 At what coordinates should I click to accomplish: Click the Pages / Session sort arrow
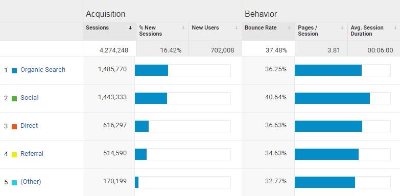click(342, 28)
